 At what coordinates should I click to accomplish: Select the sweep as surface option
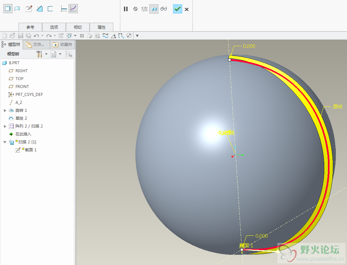(17, 9)
